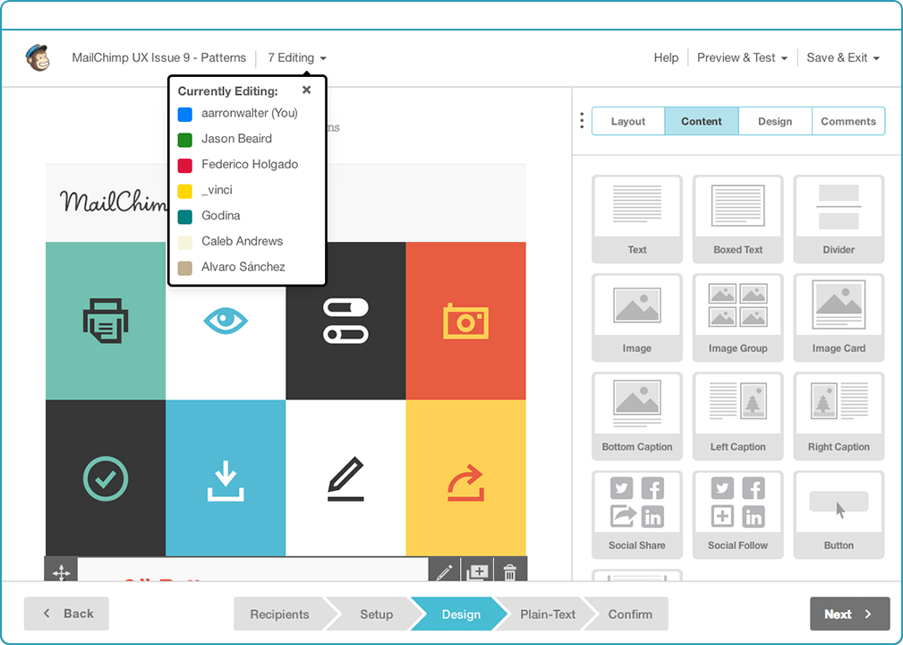This screenshot has height=645, width=903.
Task: Click the campaign title MailChimp UX Issue 9 - Patterns
Action: pos(159,57)
